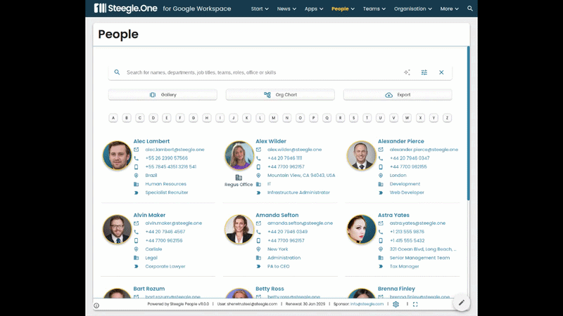This screenshot has width=563, height=316.
Task: Click location icon beside Mountain View address
Action: coord(258,175)
